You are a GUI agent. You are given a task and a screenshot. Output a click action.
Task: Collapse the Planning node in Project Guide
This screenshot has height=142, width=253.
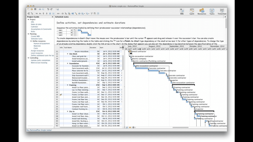pyautogui.click(x=28, y=34)
